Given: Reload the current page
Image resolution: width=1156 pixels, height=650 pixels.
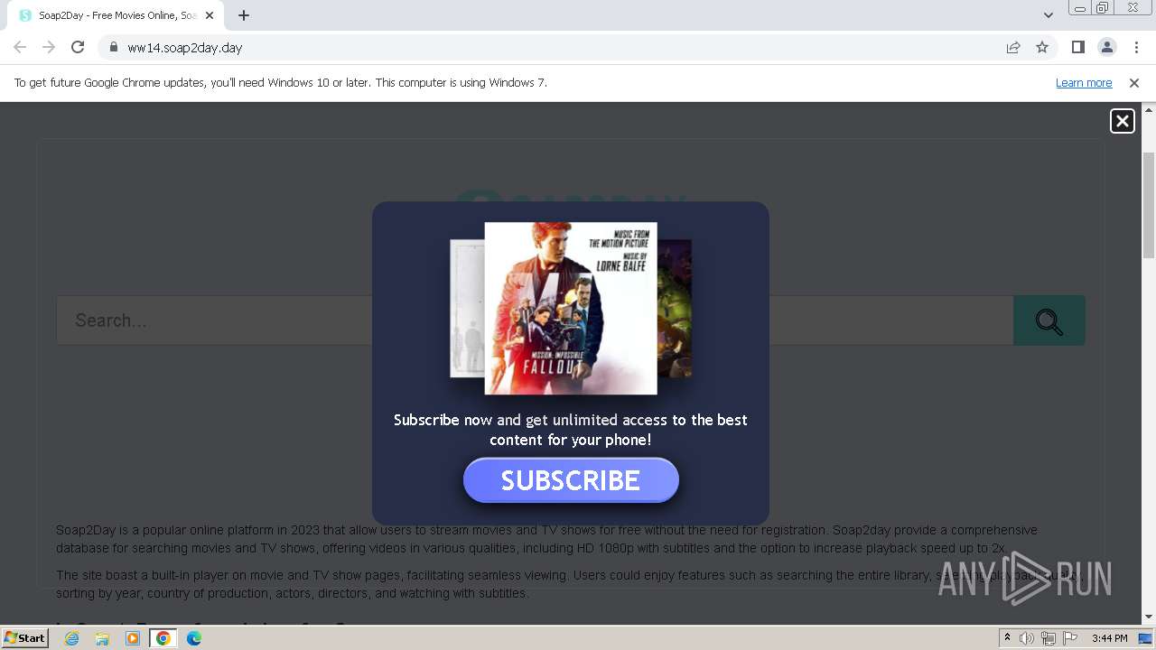Looking at the screenshot, I should pyautogui.click(x=78, y=48).
